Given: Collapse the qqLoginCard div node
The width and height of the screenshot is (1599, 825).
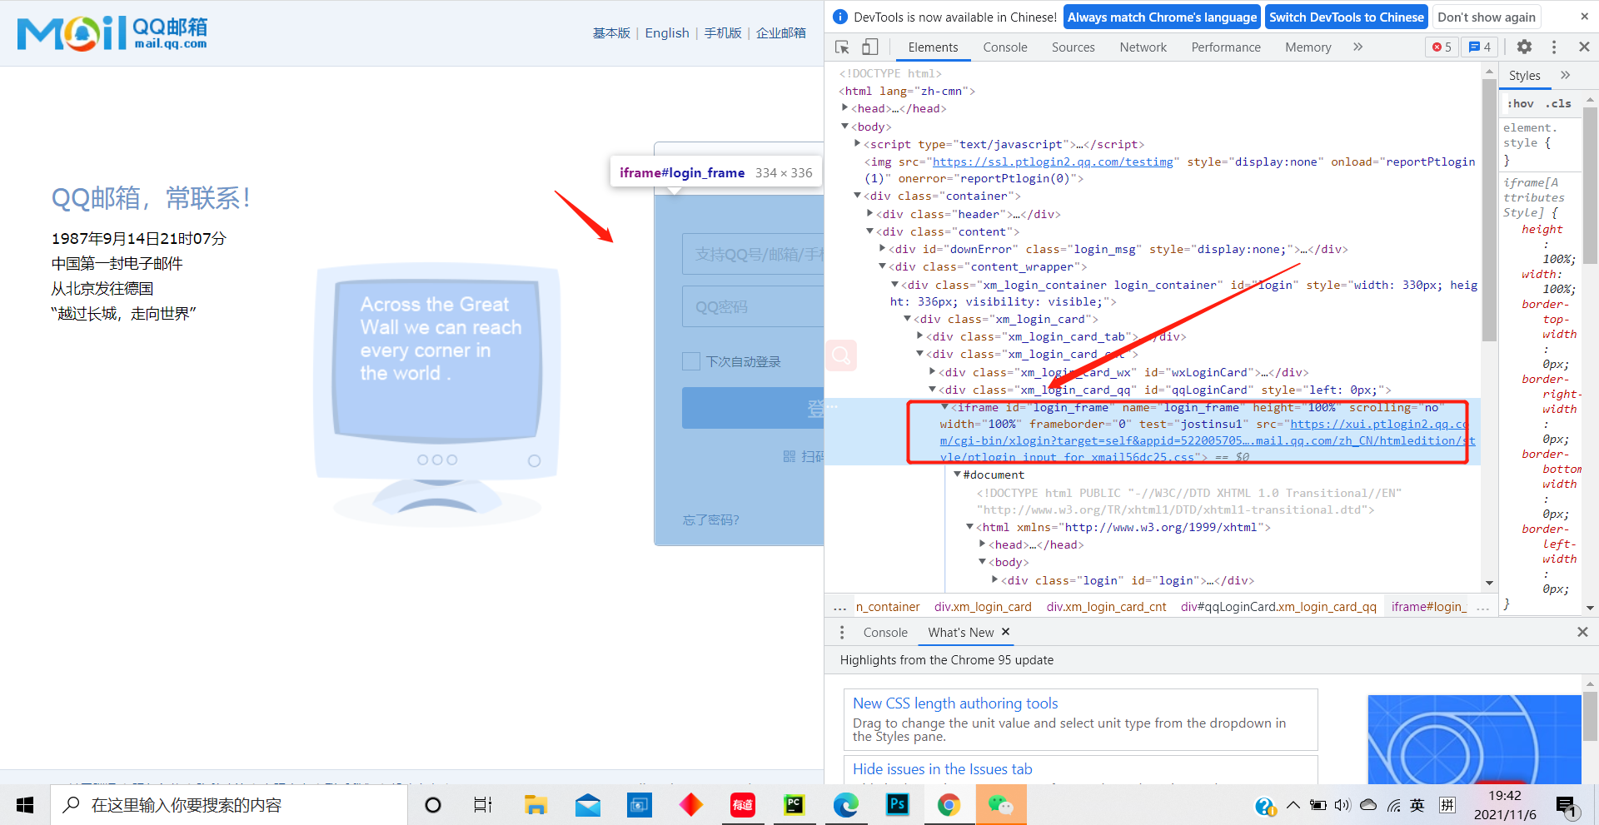Looking at the screenshot, I should click(x=932, y=390).
